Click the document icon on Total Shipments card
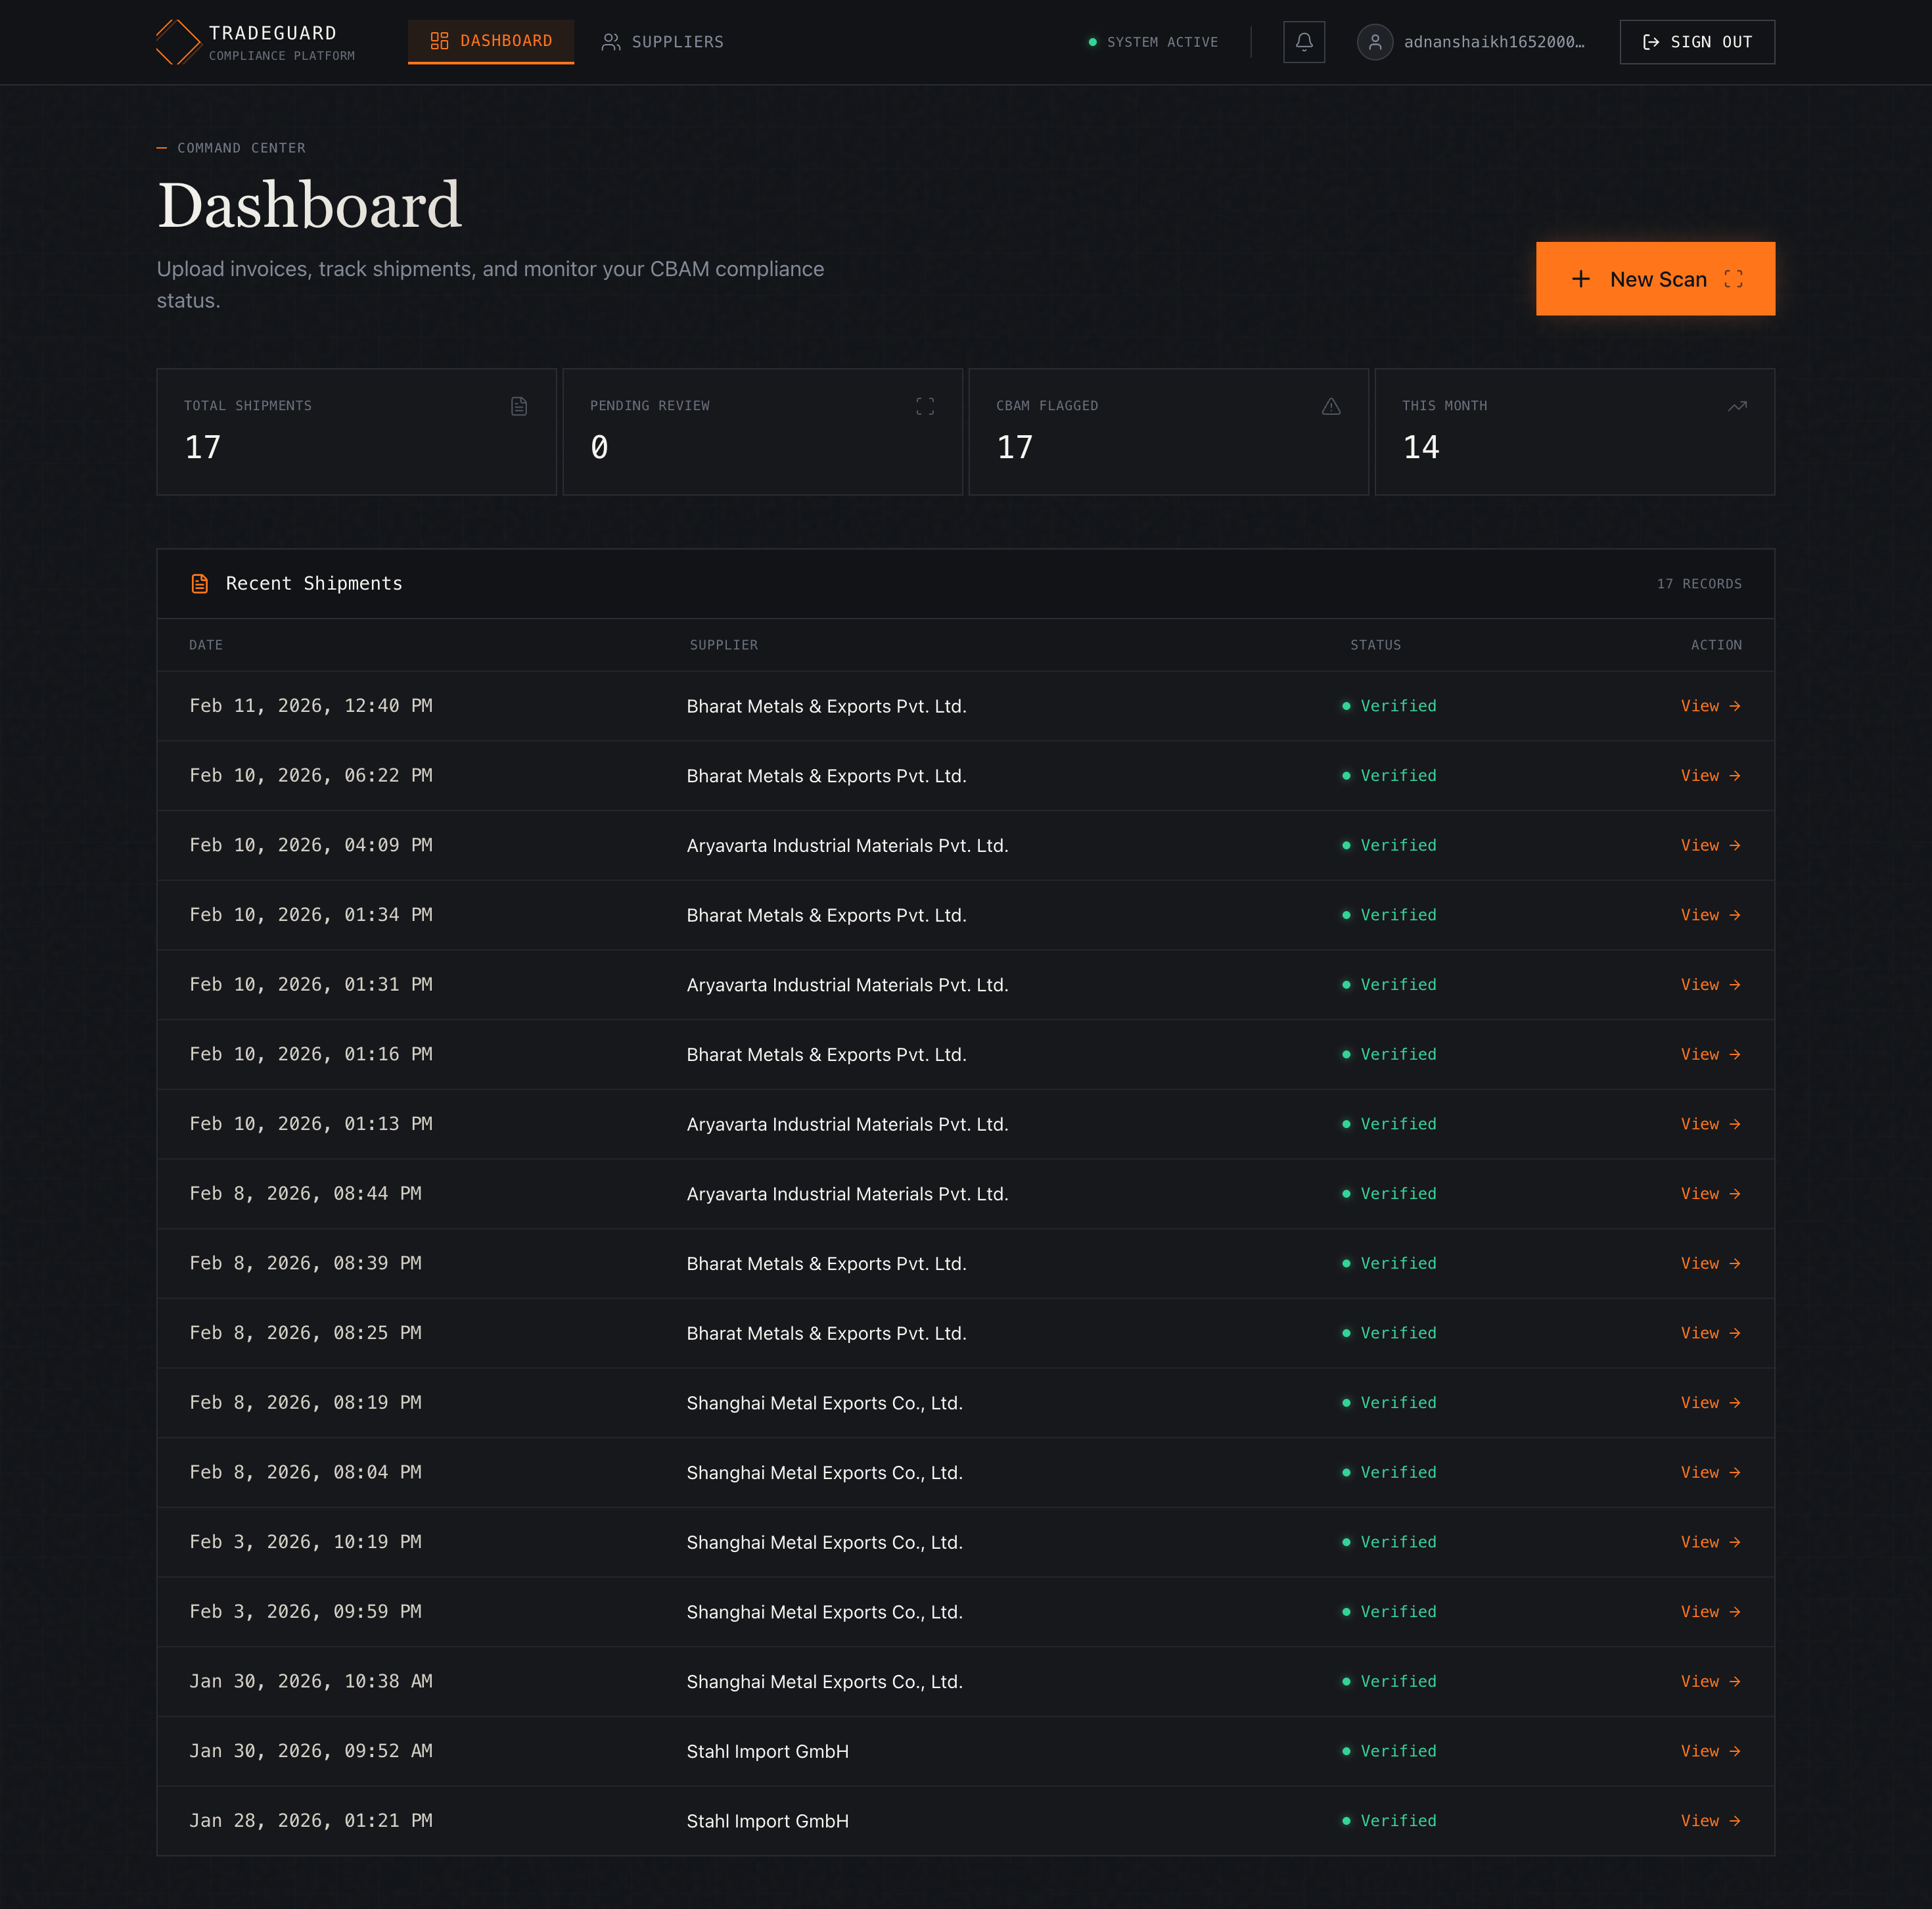 coord(519,406)
